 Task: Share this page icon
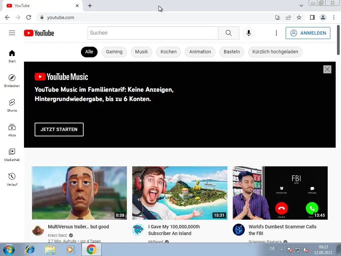click(288, 17)
